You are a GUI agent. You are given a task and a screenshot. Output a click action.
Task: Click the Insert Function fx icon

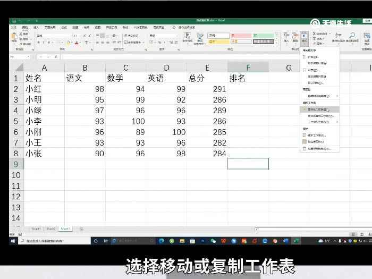pyautogui.click(x=56, y=57)
